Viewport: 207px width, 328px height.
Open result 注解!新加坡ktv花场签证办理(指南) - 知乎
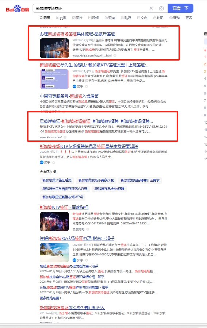tap(77, 238)
